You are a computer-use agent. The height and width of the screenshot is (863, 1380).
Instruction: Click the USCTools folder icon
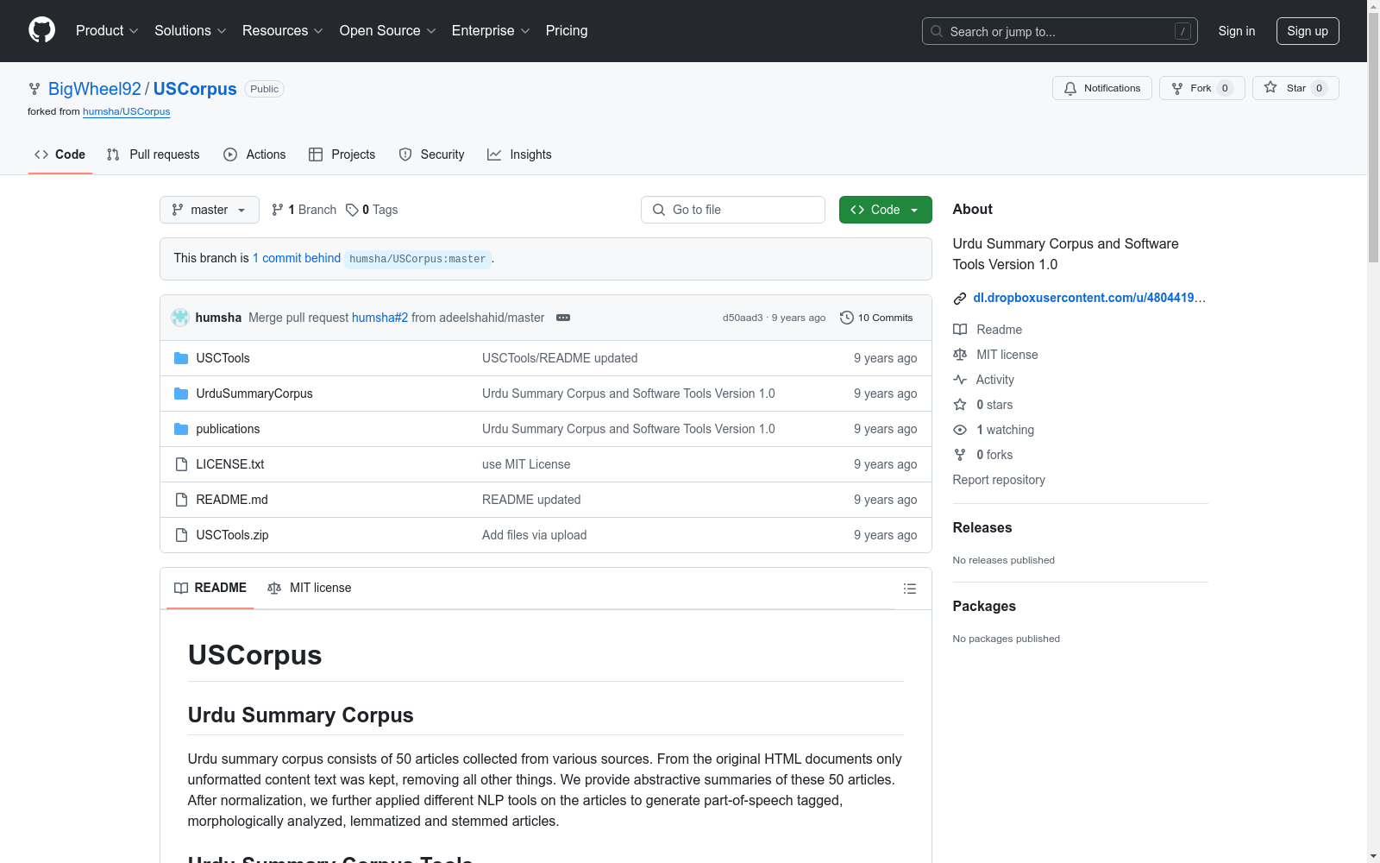click(x=181, y=358)
